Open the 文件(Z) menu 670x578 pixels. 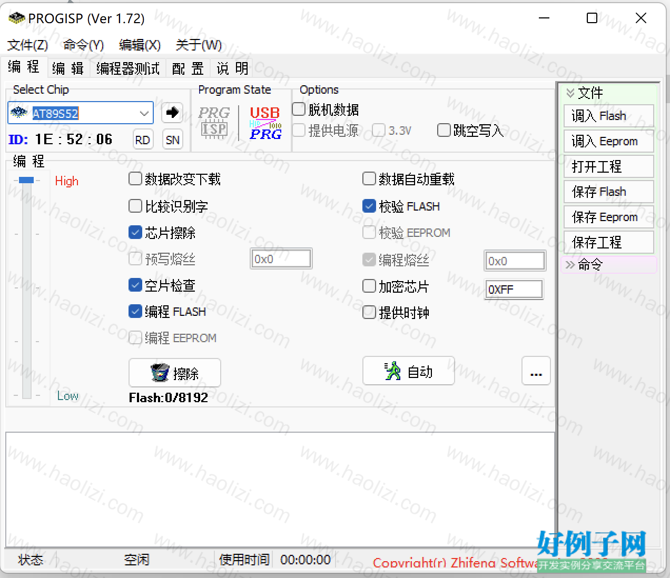[28, 45]
